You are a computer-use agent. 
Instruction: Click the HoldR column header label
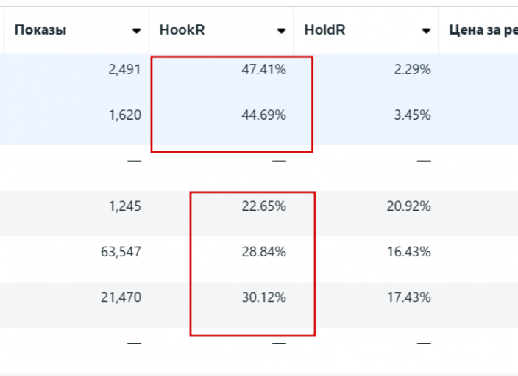[x=324, y=29]
